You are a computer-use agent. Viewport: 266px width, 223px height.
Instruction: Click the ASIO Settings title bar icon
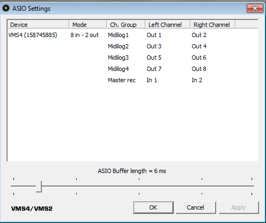coord(6,8)
